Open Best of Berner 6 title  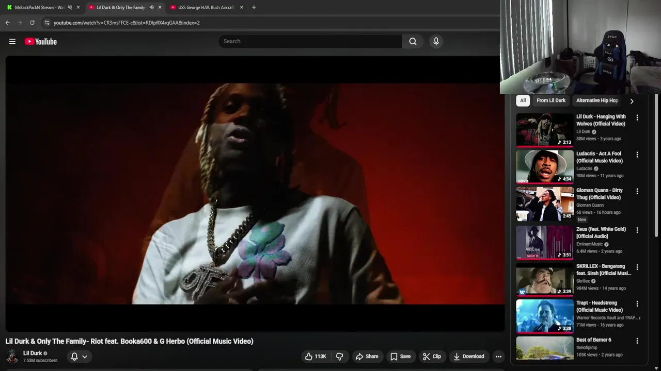click(x=594, y=340)
